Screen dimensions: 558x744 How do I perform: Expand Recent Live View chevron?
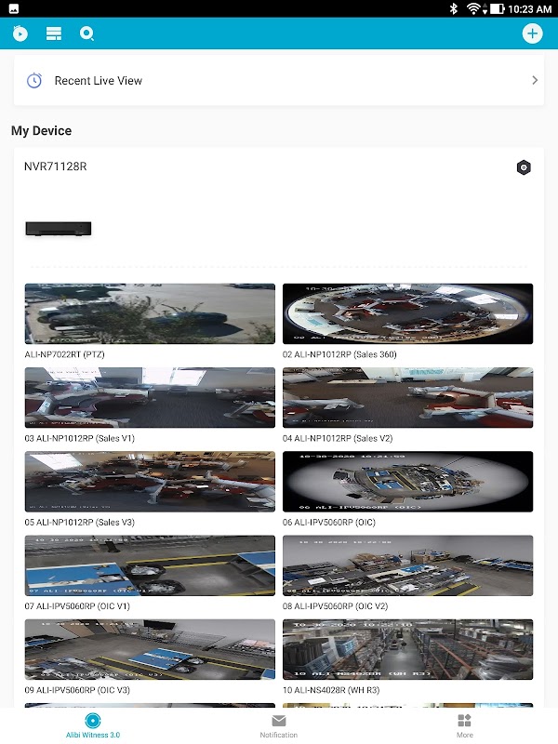pos(535,80)
